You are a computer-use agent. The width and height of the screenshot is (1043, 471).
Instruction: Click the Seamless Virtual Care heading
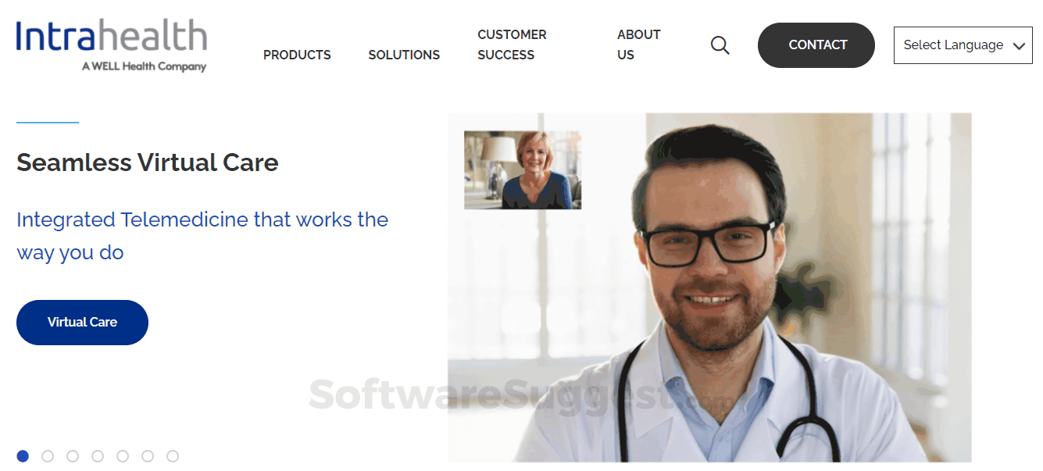point(148,162)
